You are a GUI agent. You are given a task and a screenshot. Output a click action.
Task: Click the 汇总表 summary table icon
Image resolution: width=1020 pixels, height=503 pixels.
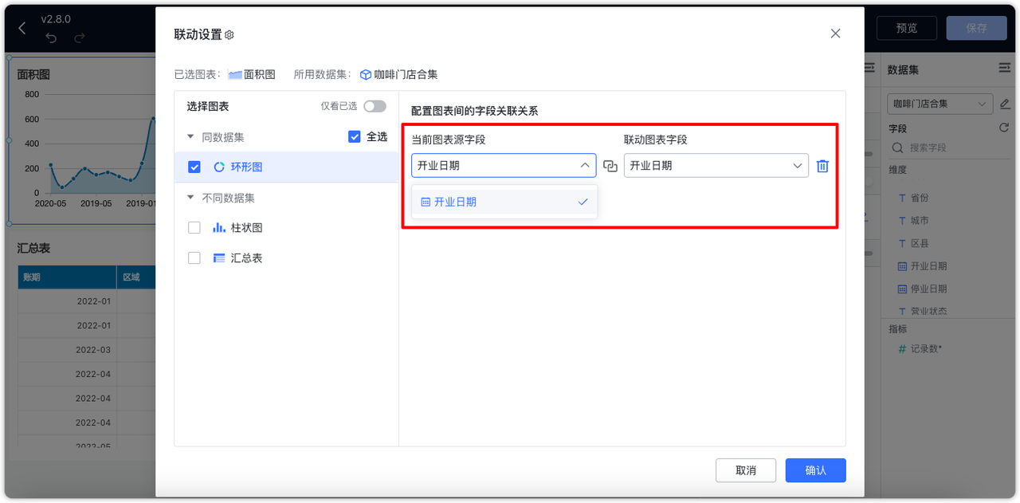[x=218, y=257]
